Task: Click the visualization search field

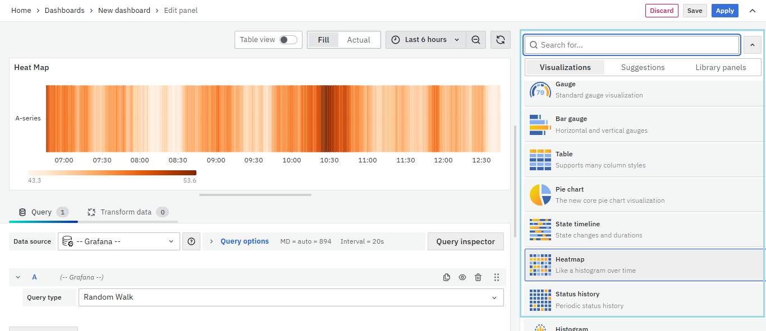Action: 632,45
